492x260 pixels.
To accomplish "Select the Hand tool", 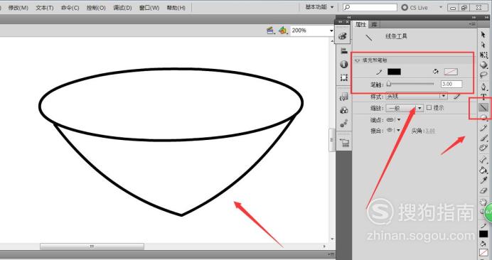I will (483, 202).
